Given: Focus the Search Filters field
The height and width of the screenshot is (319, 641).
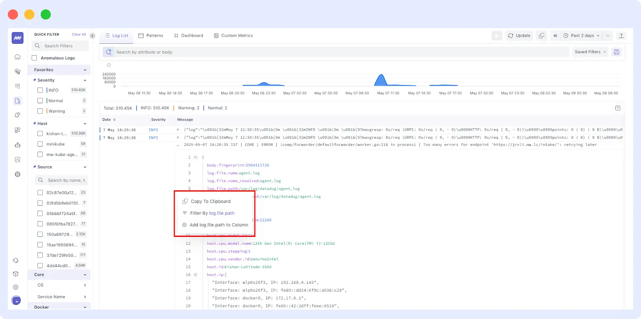Looking at the screenshot, I should 60,46.
